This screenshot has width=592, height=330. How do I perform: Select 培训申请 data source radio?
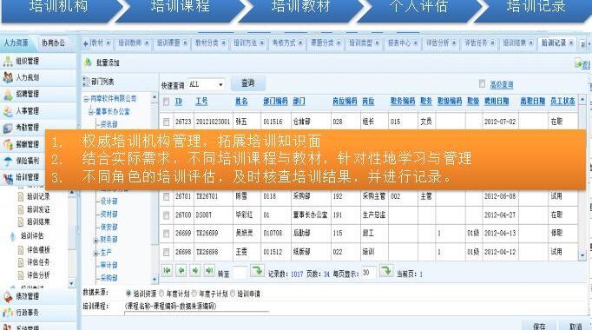click(x=233, y=294)
